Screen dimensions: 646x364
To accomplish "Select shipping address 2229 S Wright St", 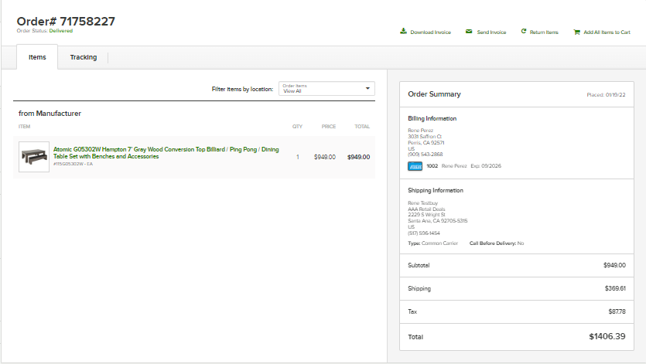I will tap(426, 215).
